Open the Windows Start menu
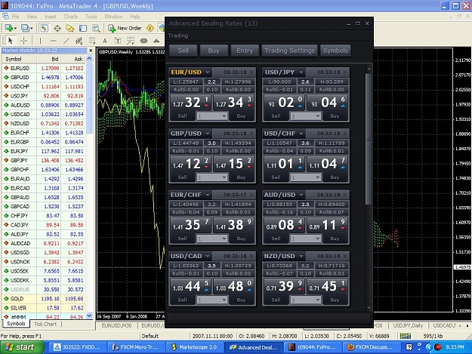 [22, 347]
